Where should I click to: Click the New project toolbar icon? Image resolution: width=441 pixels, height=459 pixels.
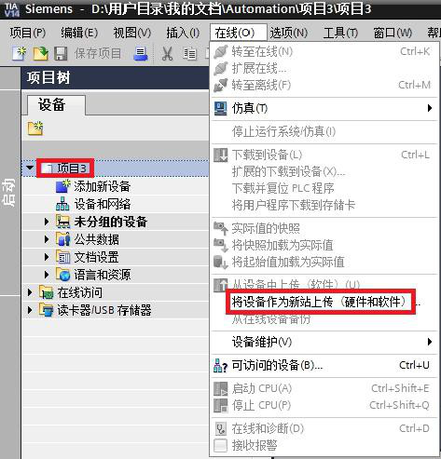coord(19,53)
